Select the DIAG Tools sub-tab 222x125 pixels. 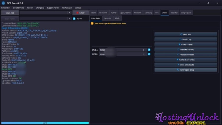click(95, 18)
